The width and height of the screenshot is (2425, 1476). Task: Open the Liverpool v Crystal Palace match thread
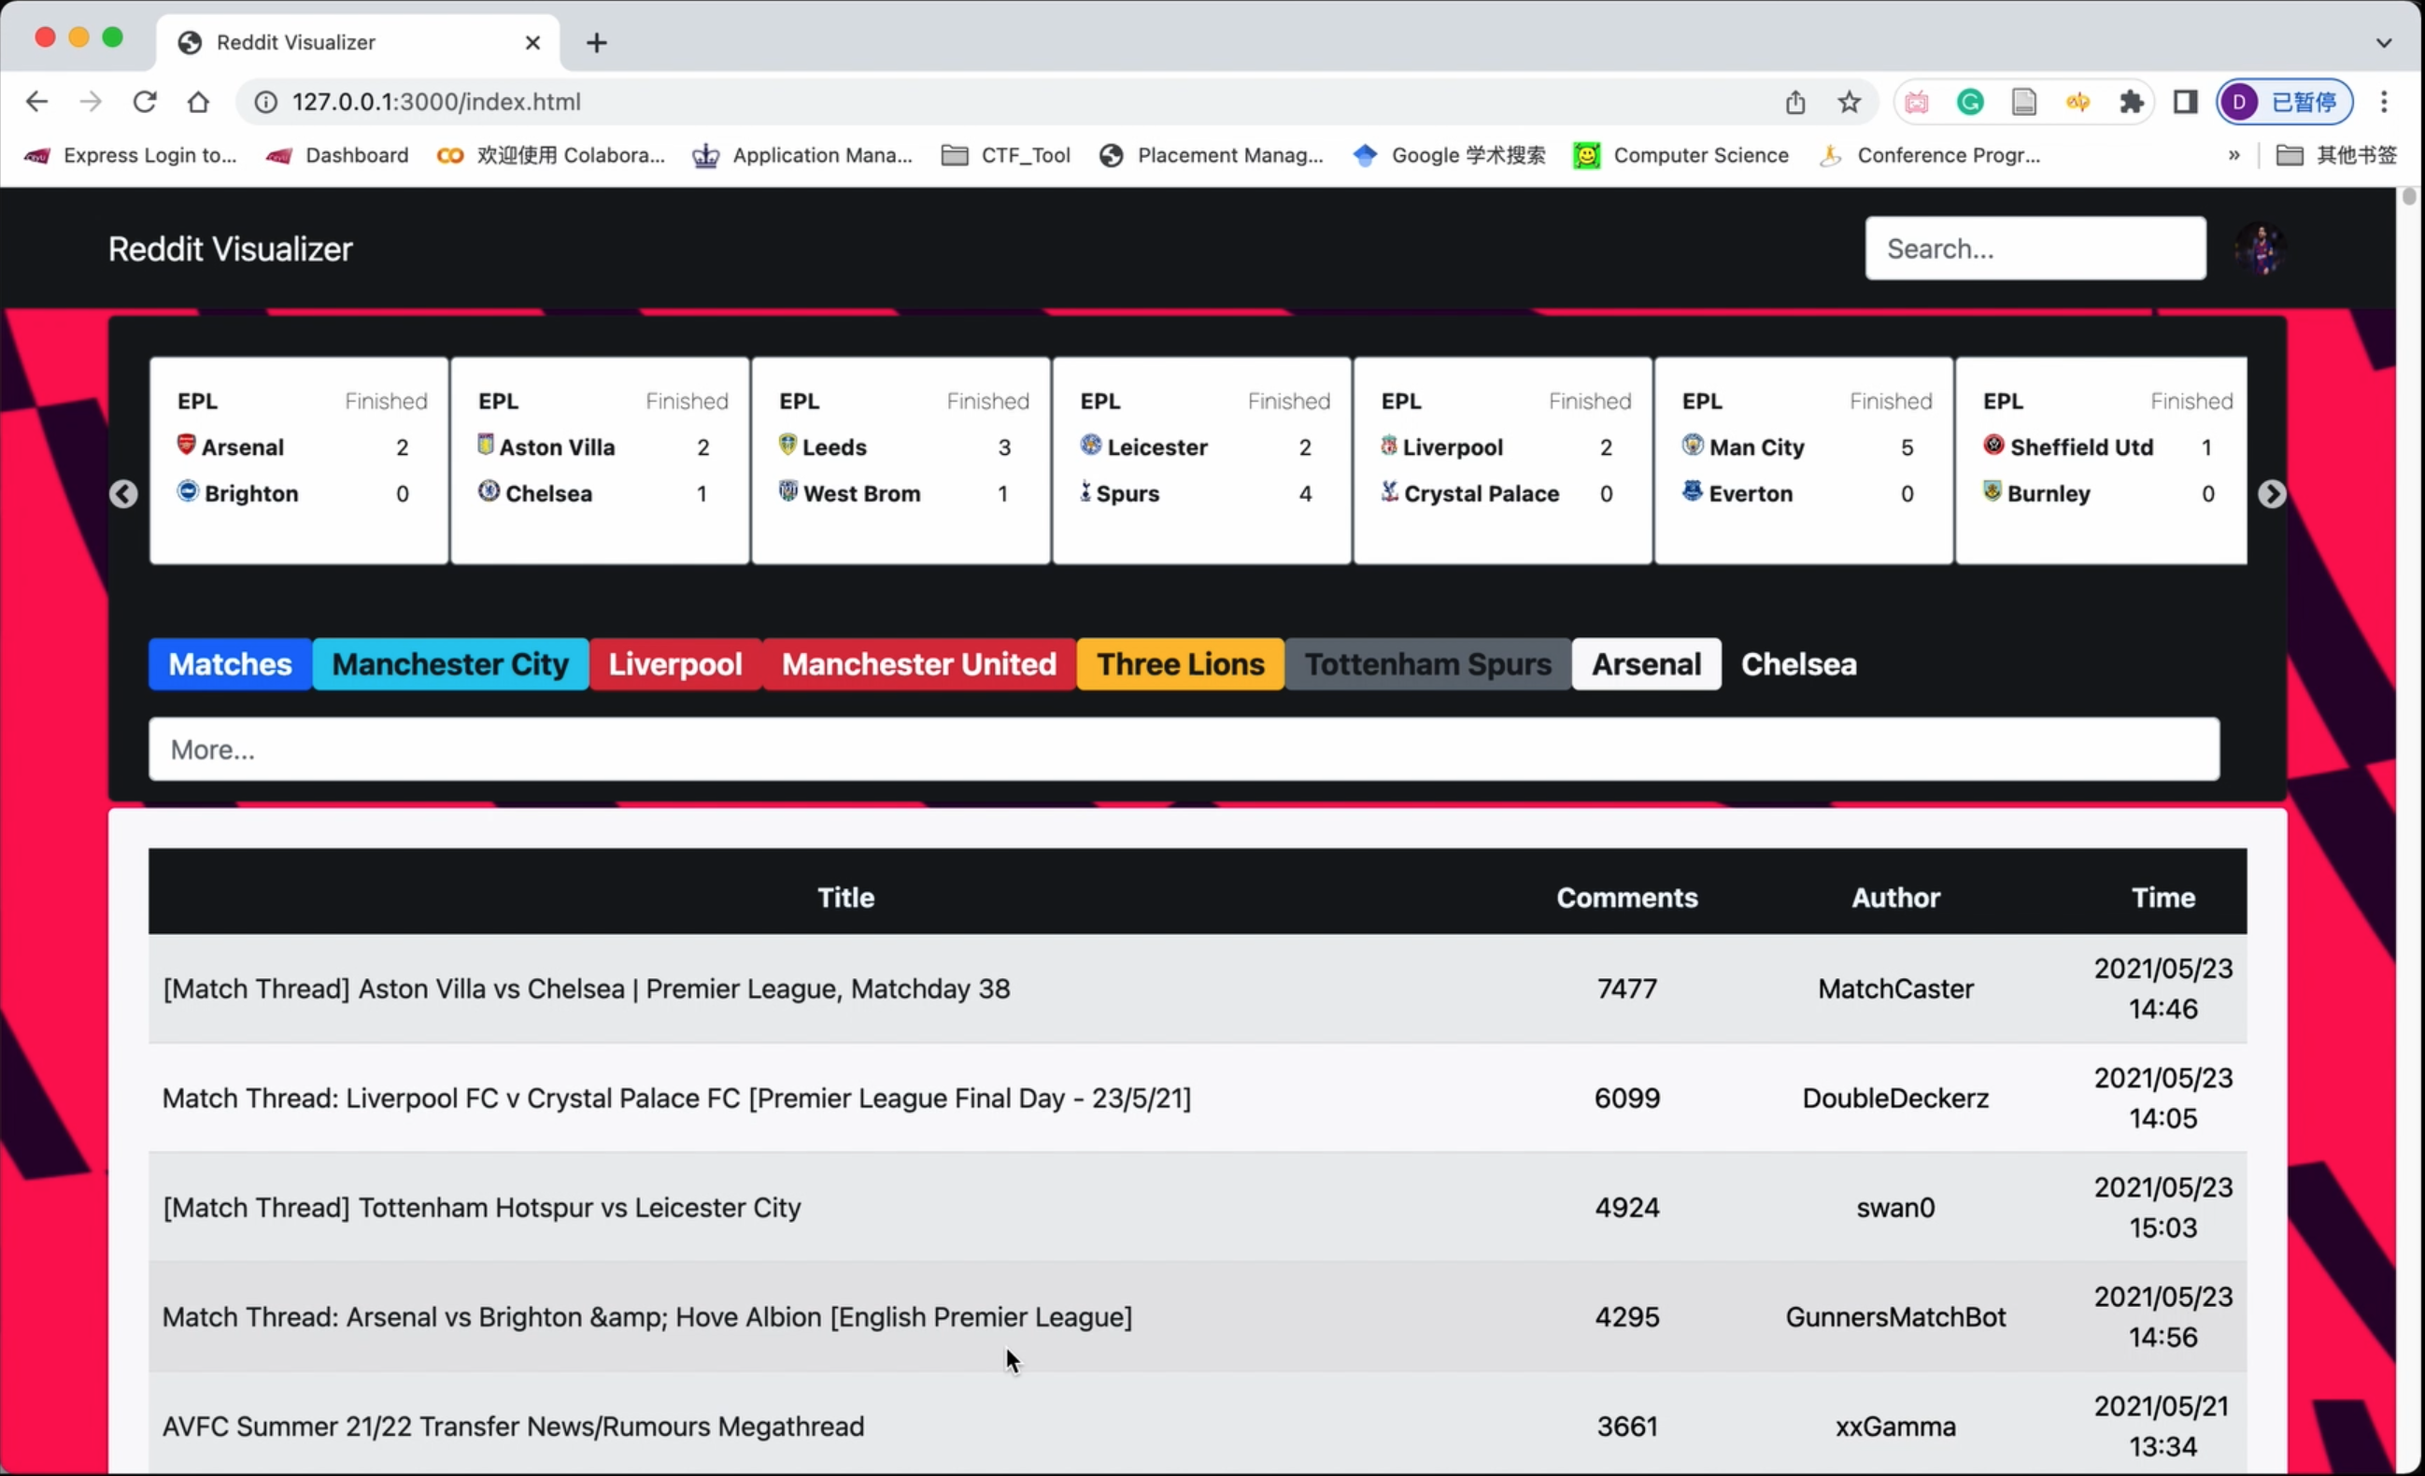click(x=677, y=1097)
